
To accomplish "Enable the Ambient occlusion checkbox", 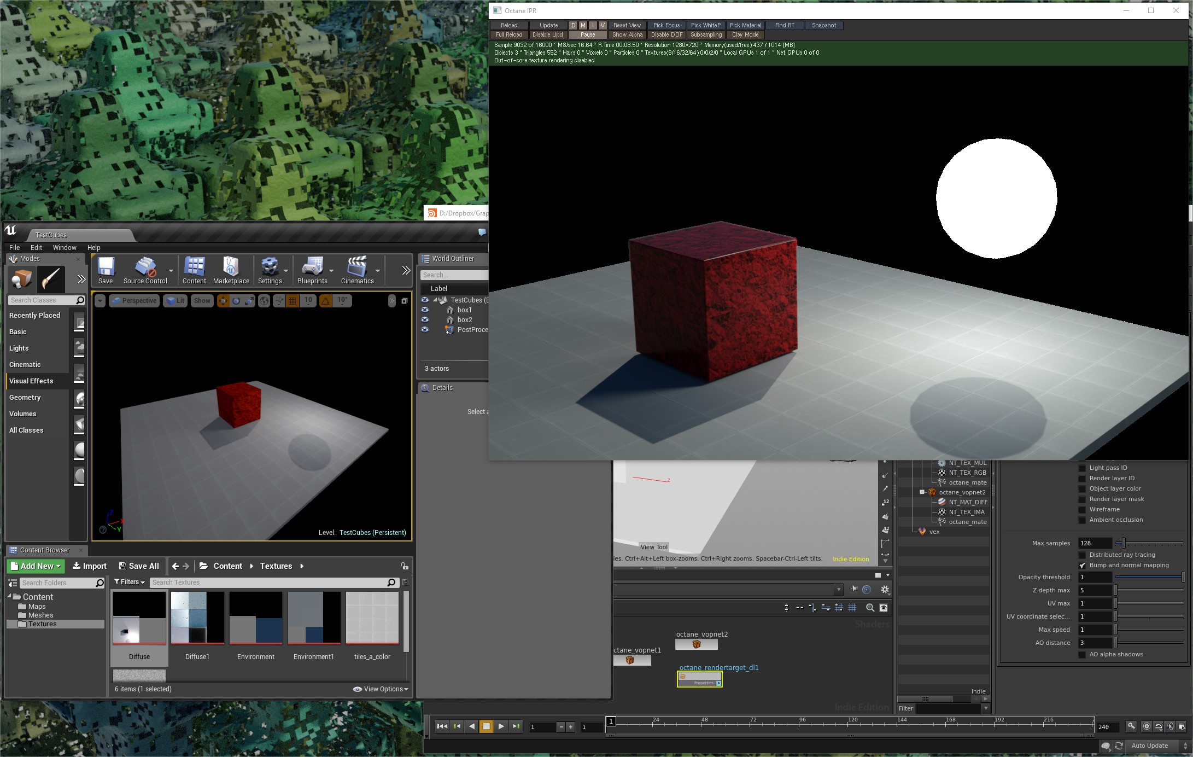I will coord(1082,520).
